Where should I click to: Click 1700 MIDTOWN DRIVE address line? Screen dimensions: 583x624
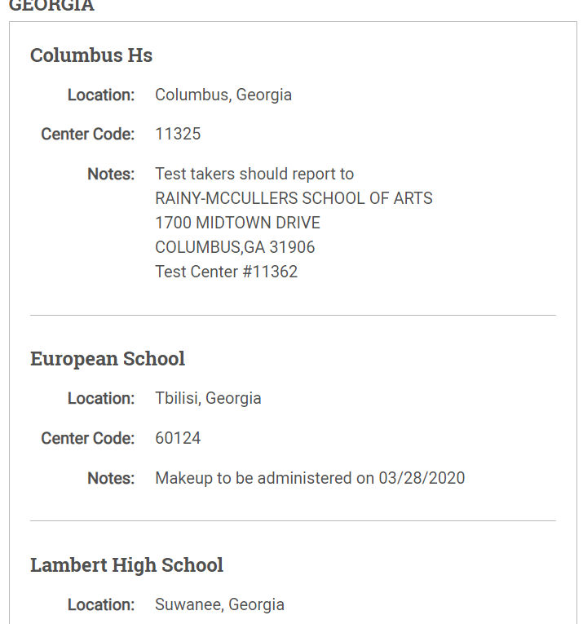[x=237, y=223]
